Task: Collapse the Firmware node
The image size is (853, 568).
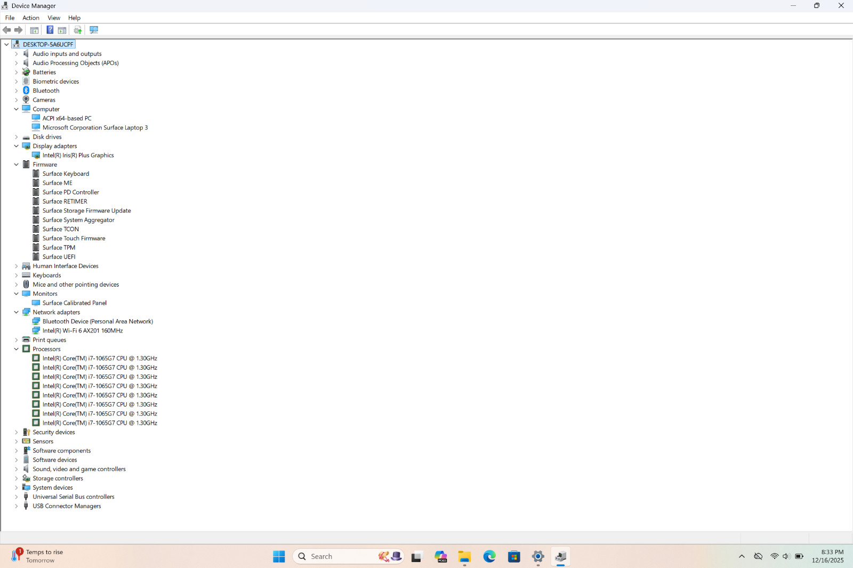Action: 17,165
